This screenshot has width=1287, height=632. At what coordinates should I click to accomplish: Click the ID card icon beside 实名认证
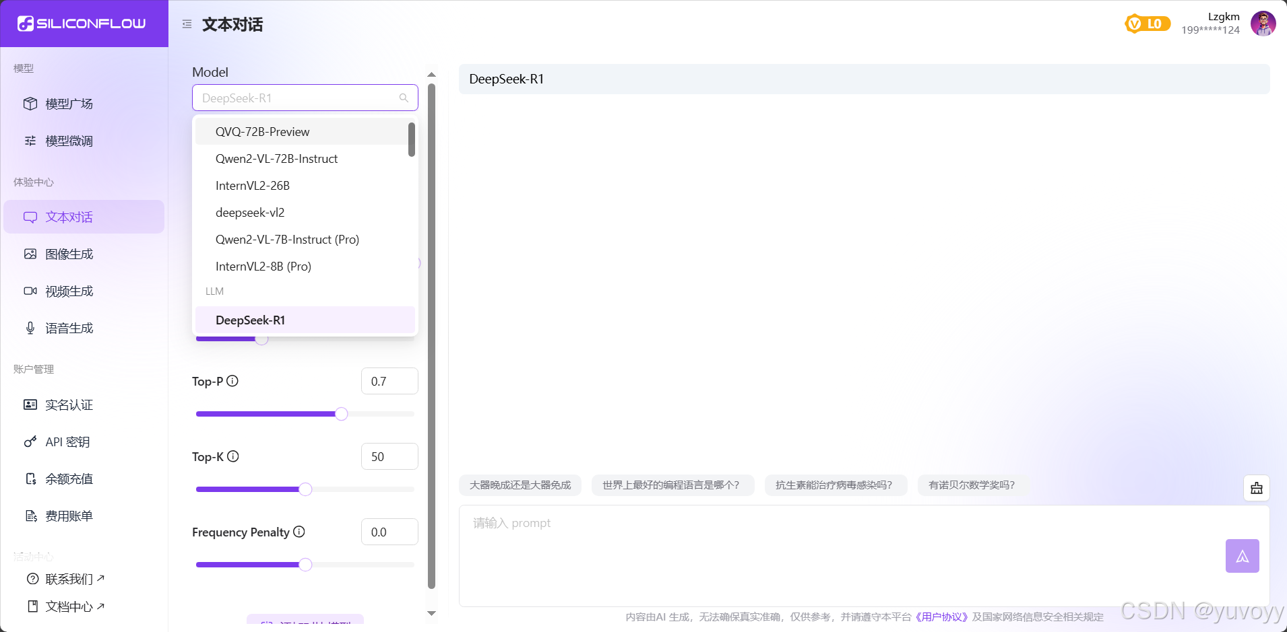click(x=30, y=405)
